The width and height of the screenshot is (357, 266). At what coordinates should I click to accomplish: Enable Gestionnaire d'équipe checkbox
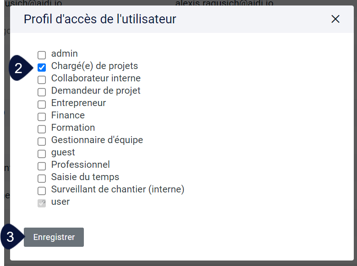(x=42, y=141)
